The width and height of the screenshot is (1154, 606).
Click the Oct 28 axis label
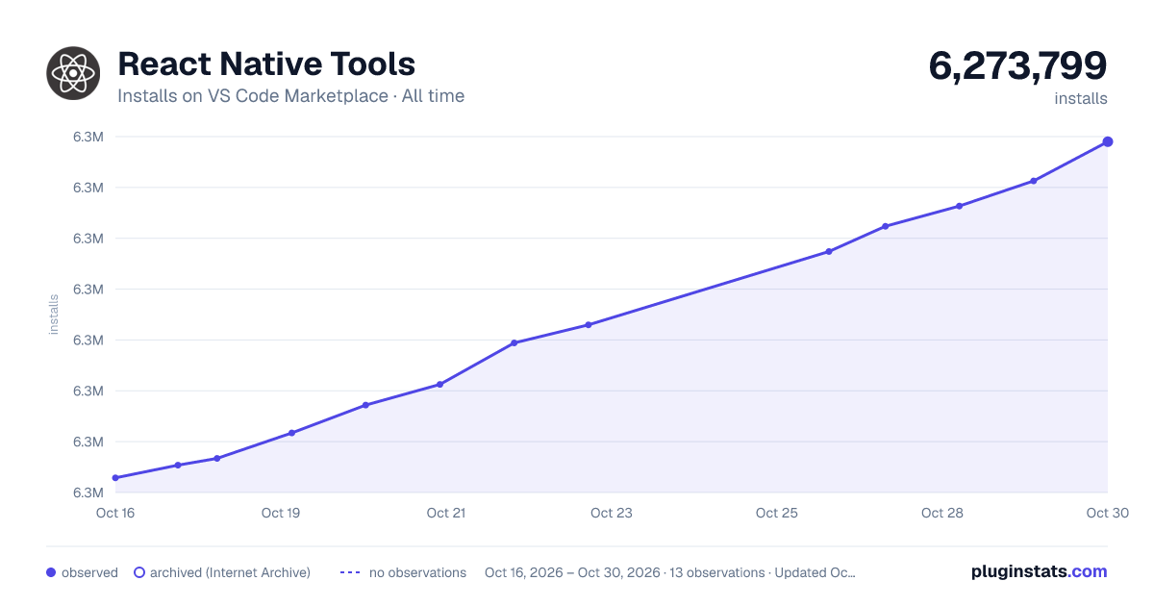pyautogui.click(x=942, y=513)
